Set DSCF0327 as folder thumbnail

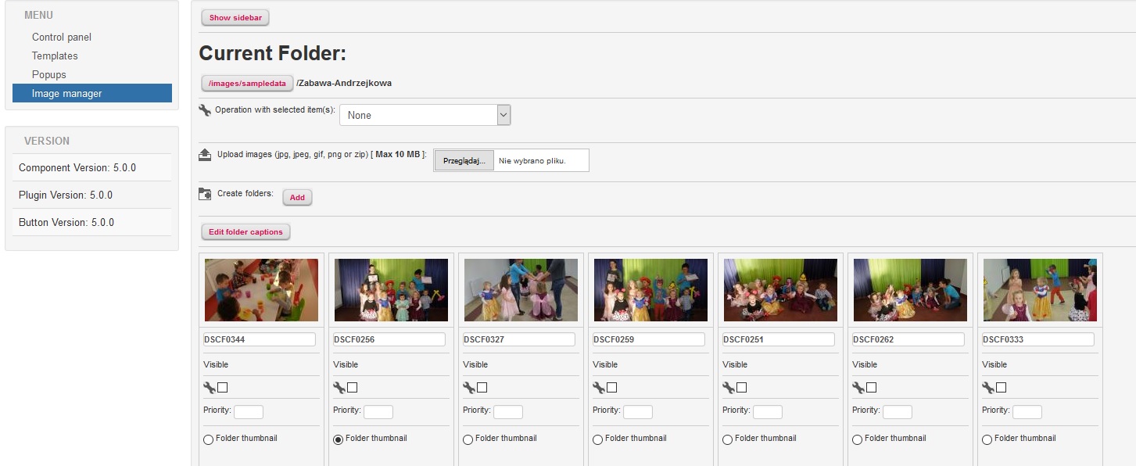(468, 439)
